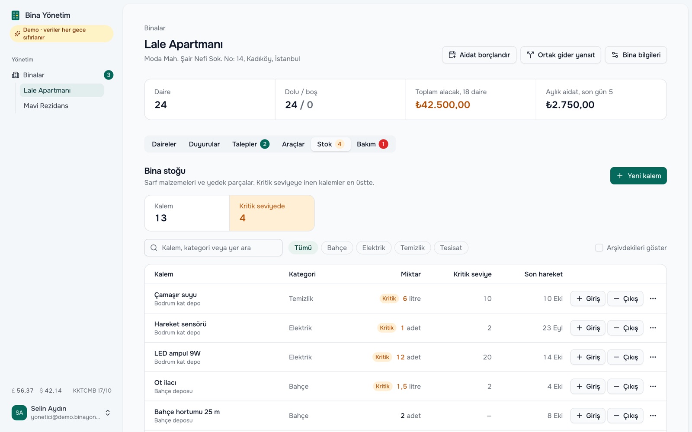Click Çıkış for Hareket sensörü
Image resolution: width=692 pixels, height=432 pixels.
(x=625, y=328)
